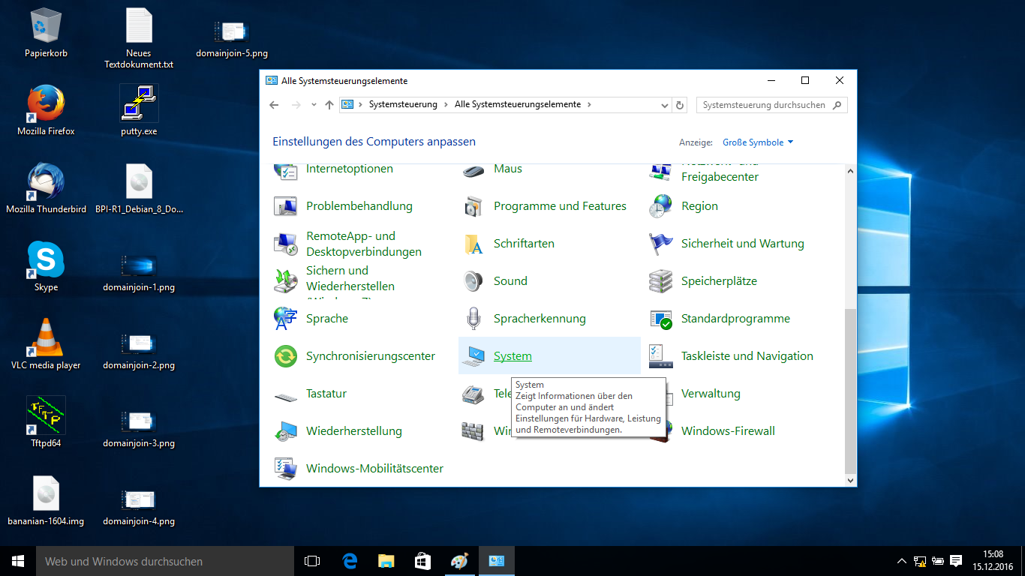The height and width of the screenshot is (576, 1025).
Task: Click the Standardprogramme icon
Action: [x=660, y=319]
